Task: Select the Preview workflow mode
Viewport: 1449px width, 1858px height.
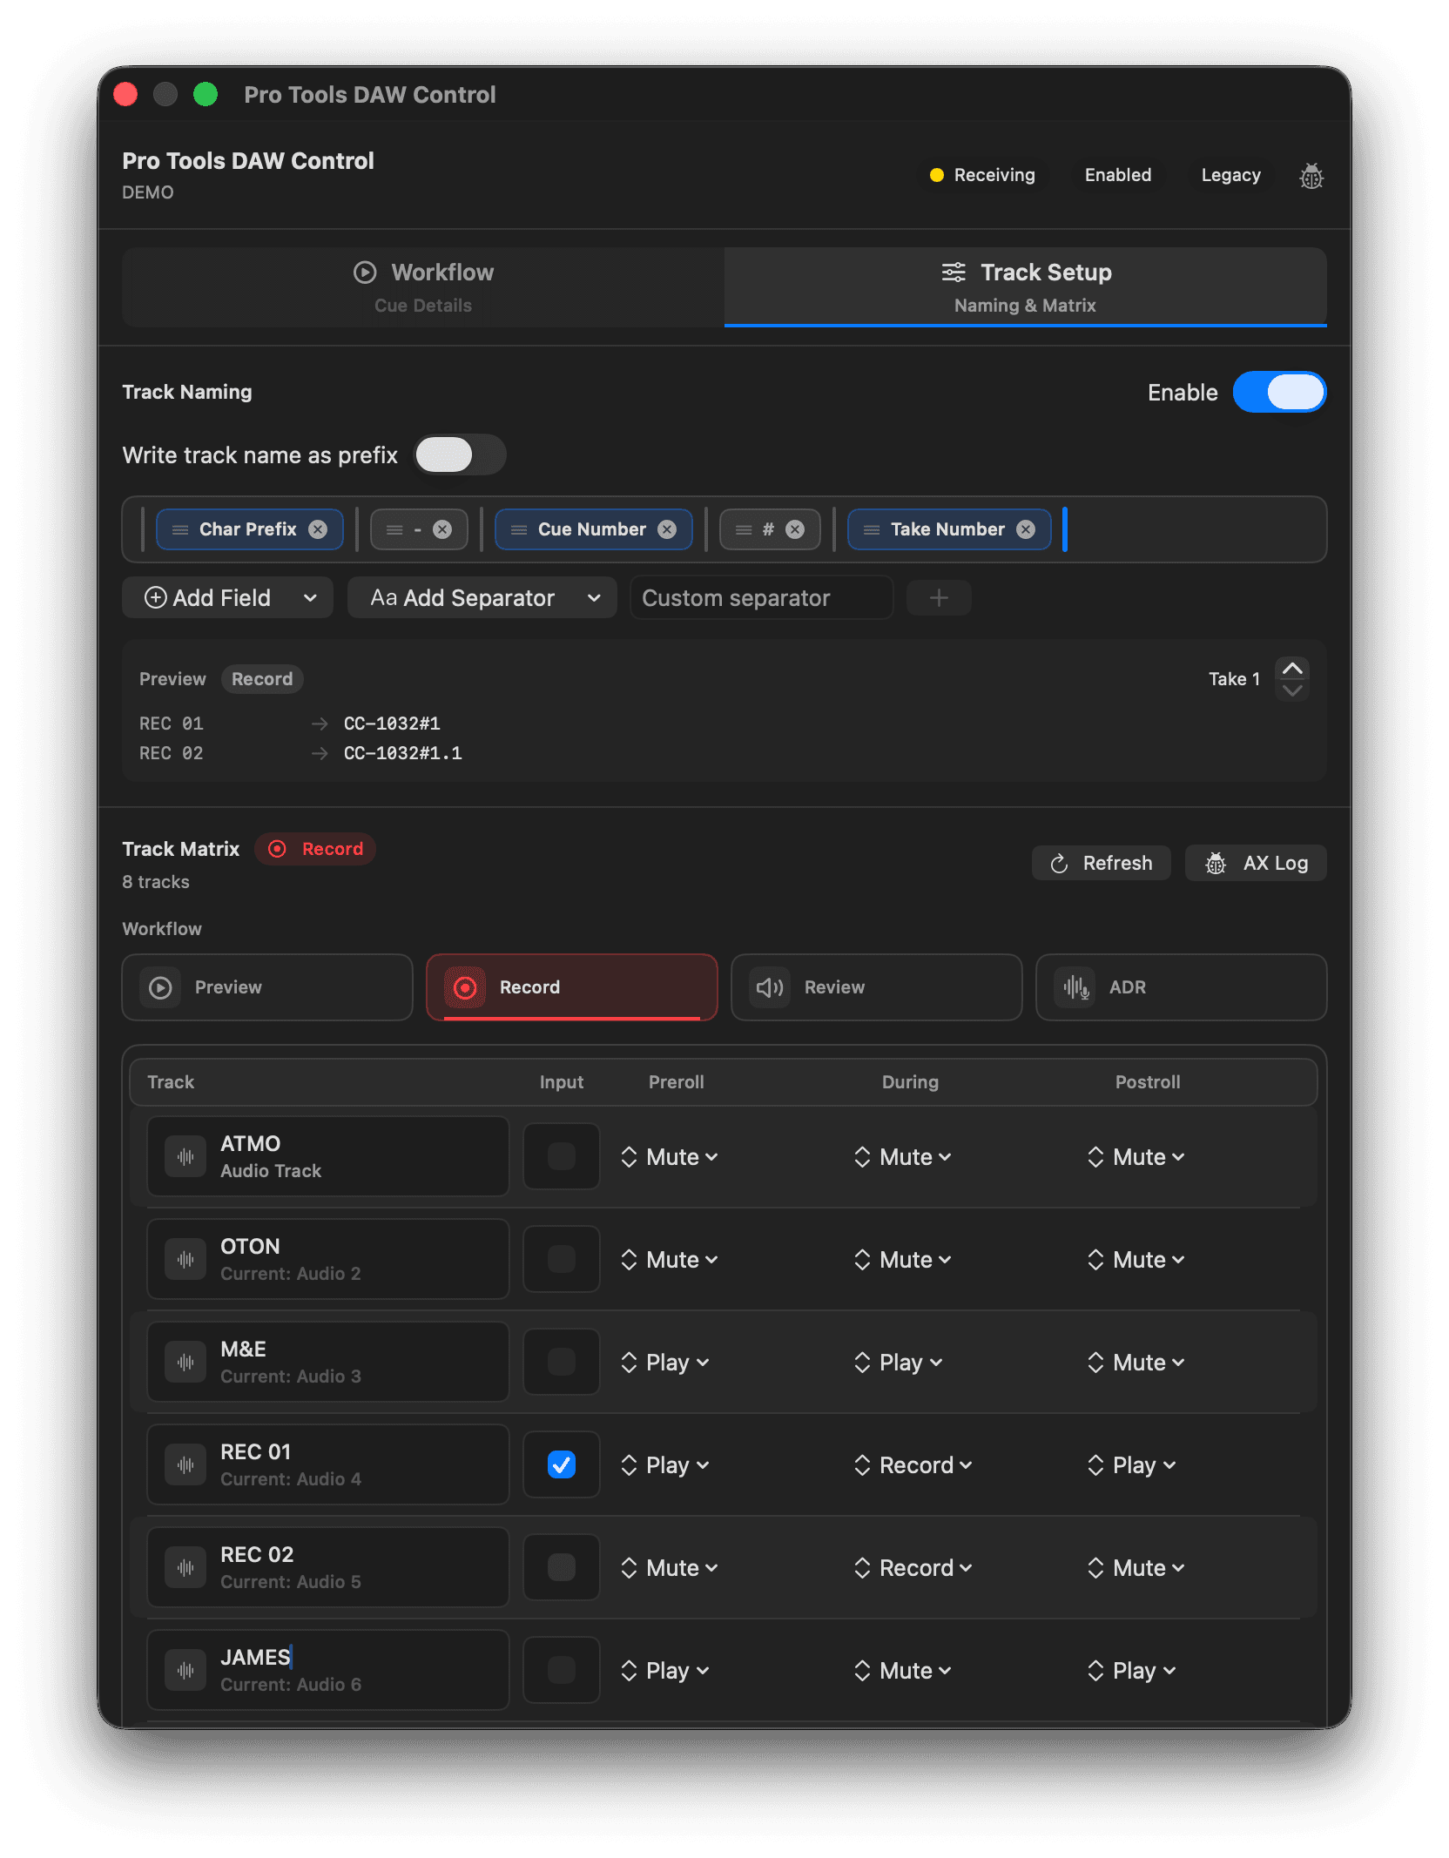Action: [267, 987]
